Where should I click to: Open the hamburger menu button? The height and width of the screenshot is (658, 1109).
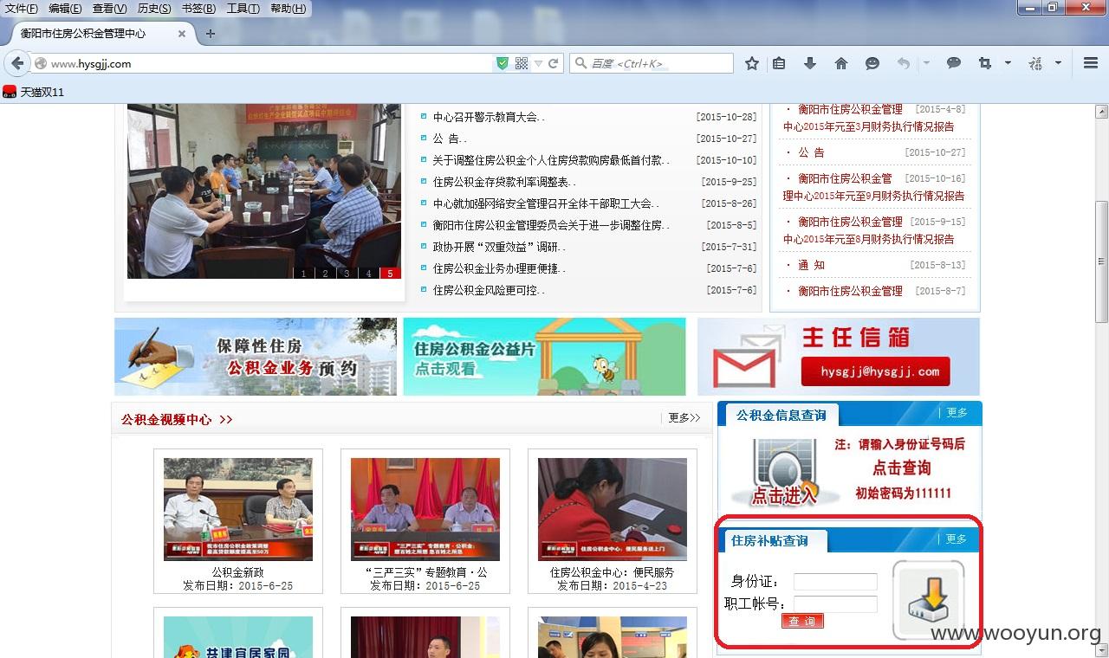tap(1091, 63)
